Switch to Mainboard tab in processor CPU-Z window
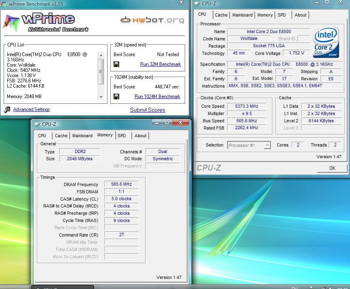Screen dimensions: 350x289 tap(242, 15)
